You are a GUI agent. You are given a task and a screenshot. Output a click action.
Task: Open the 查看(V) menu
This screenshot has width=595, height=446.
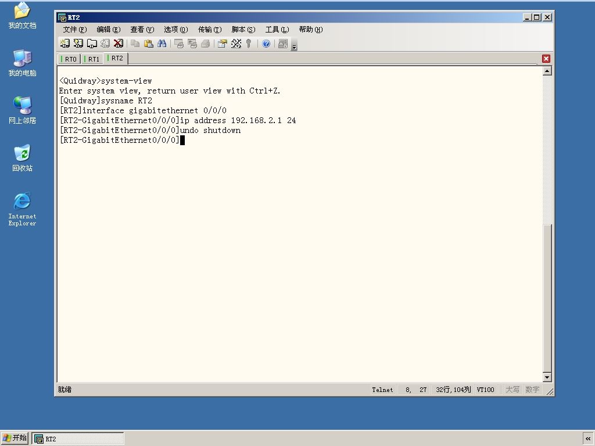[x=142, y=30]
